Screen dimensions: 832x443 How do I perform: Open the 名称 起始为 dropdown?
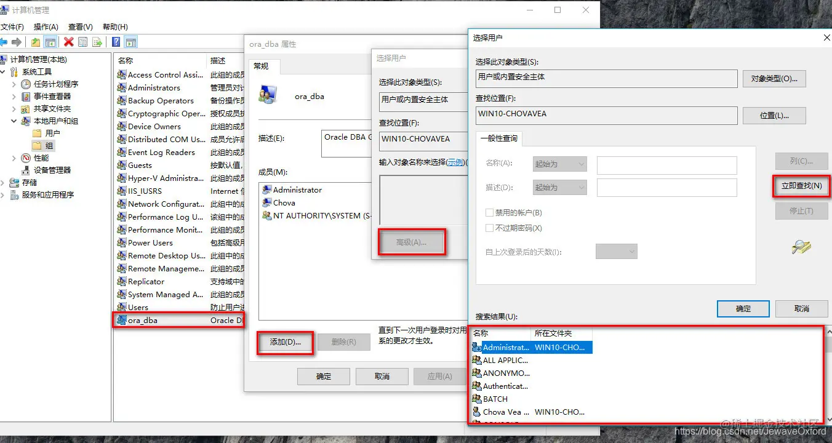click(x=559, y=164)
